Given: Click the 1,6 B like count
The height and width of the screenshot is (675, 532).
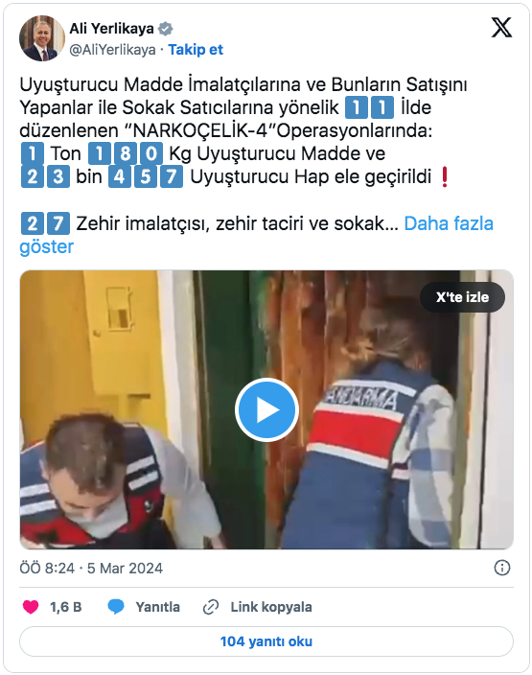Looking at the screenshot, I should point(66,607).
